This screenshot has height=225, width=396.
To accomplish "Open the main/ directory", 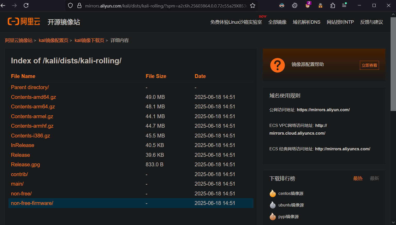I will click(x=17, y=184).
